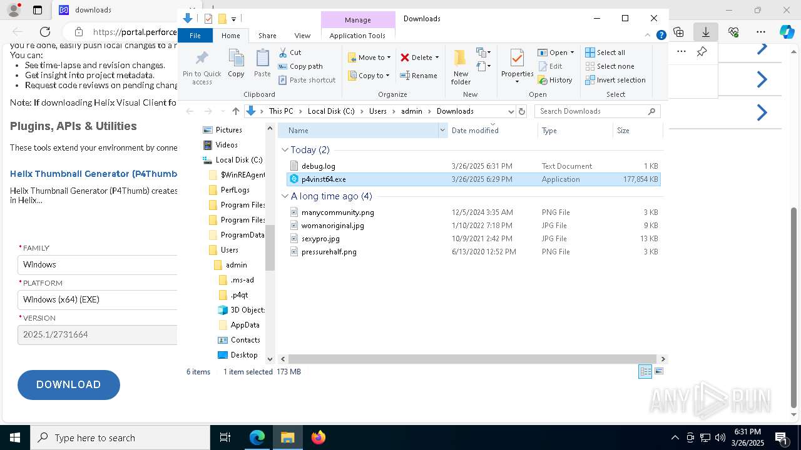Open the Application Tools tab
This screenshot has height=450, width=801.
(x=357, y=36)
